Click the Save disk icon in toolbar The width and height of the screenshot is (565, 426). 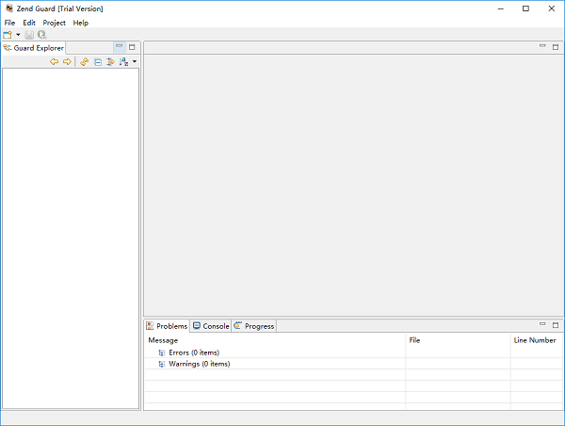[x=29, y=35]
